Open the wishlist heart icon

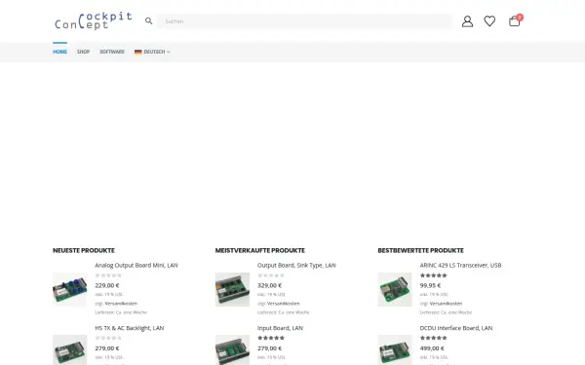(489, 20)
